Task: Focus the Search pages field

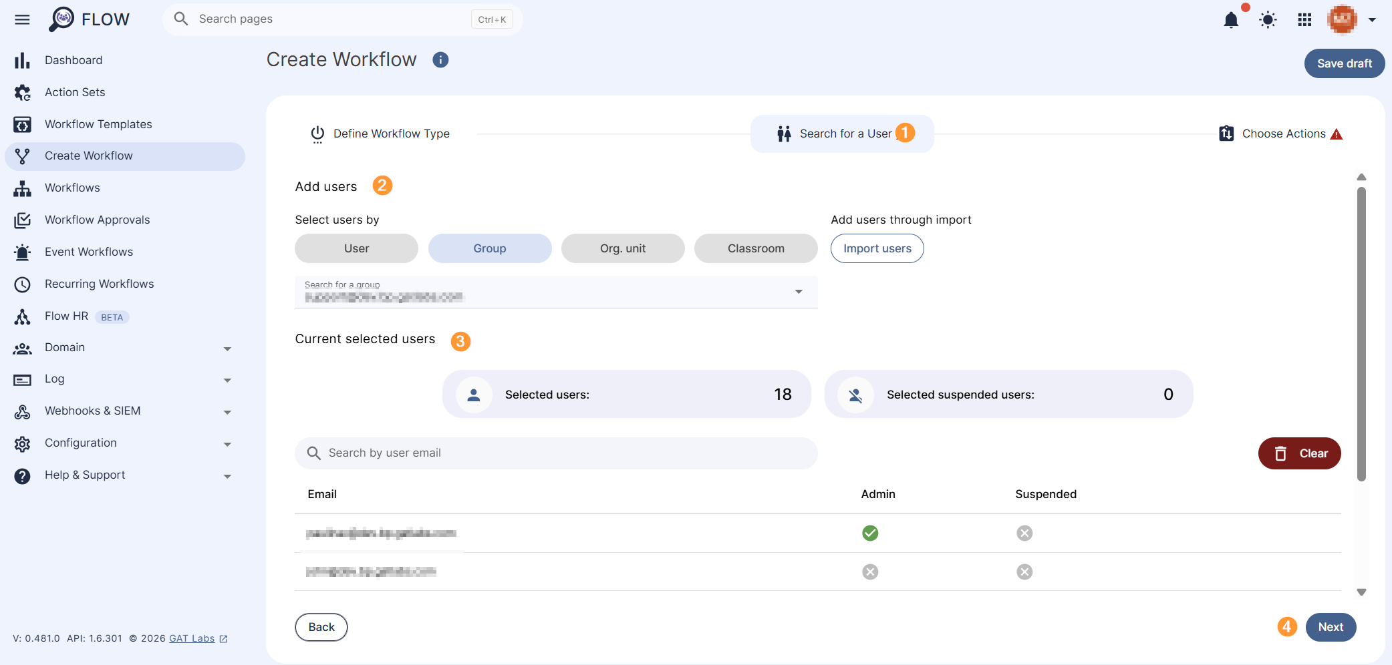Action: (x=342, y=19)
